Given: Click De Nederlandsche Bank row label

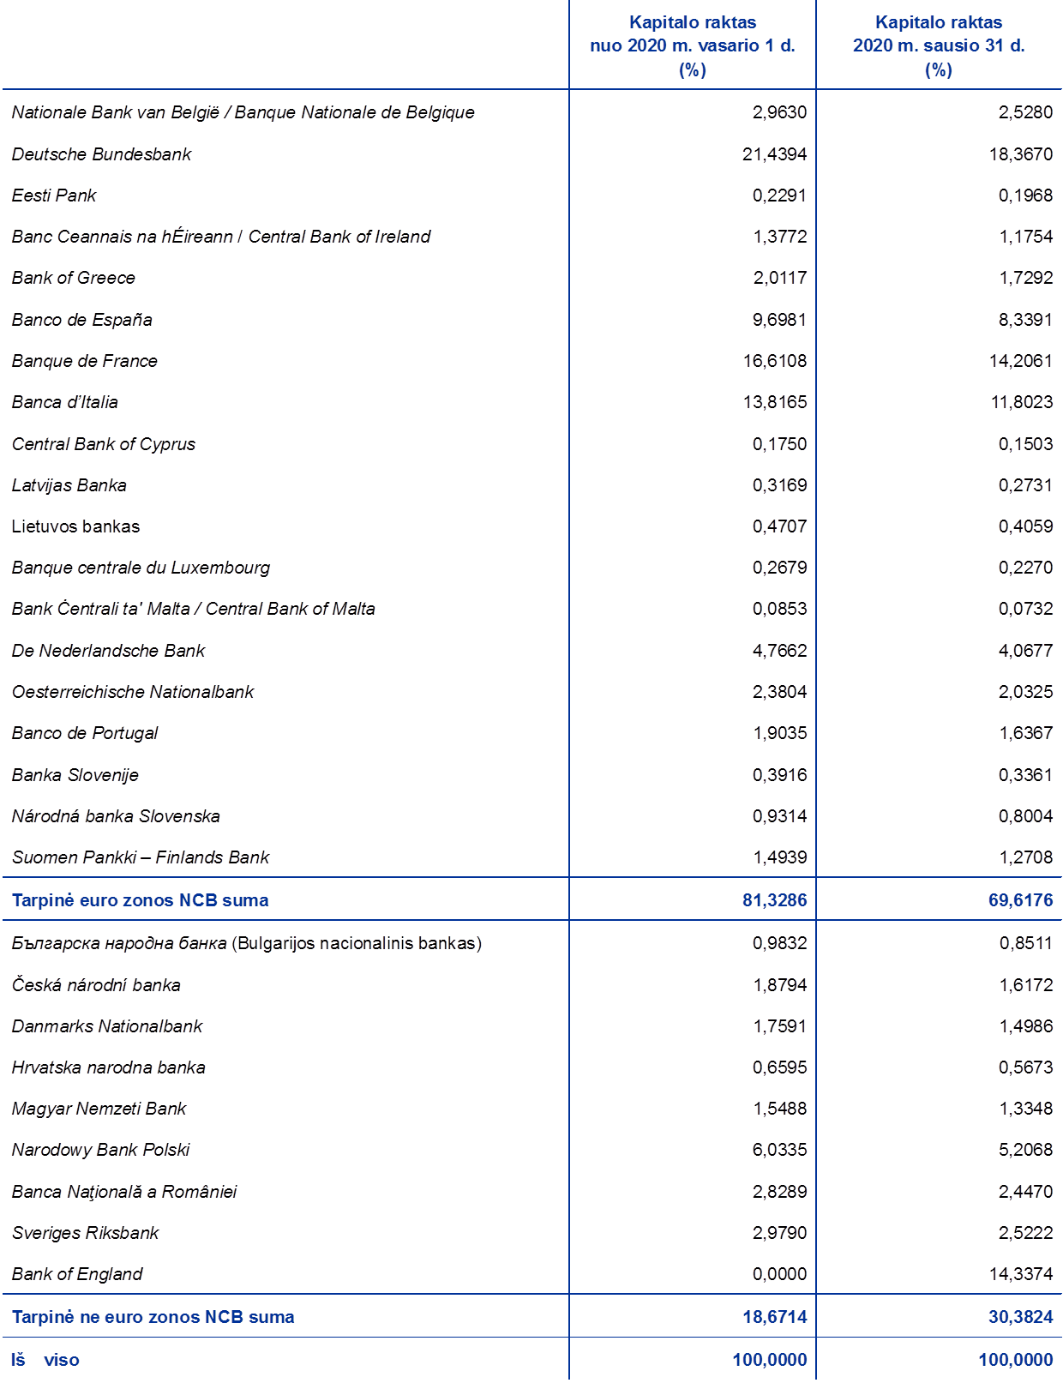Looking at the screenshot, I should tap(108, 651).
